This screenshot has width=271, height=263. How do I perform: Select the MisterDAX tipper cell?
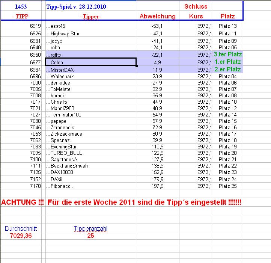[91, 70]
